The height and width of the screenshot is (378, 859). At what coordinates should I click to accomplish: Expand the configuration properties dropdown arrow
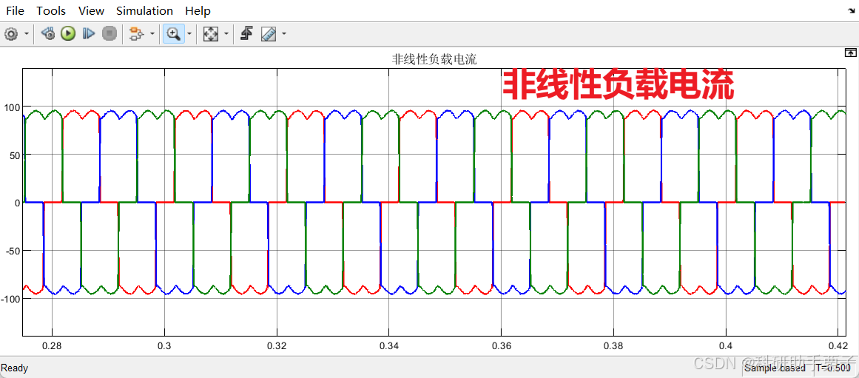click(27, 34)
